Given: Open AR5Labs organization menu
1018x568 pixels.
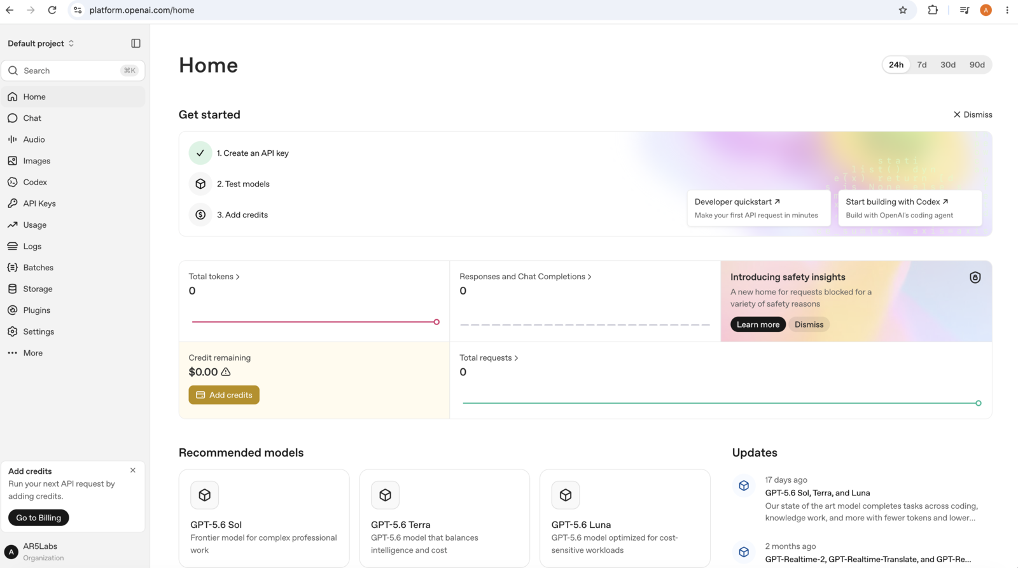Looking at the screenshot, I should (x=73, y=551).
